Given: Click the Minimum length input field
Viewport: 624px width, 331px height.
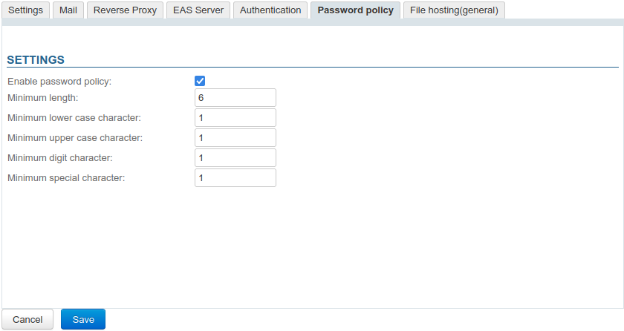Looking at the screenshot, I should pyautogui.click(x=235, y=98).
